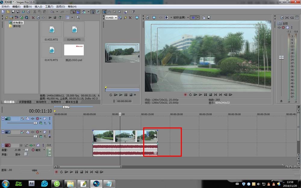Adjust the master volume fader
301x188 pixels.
281,57
